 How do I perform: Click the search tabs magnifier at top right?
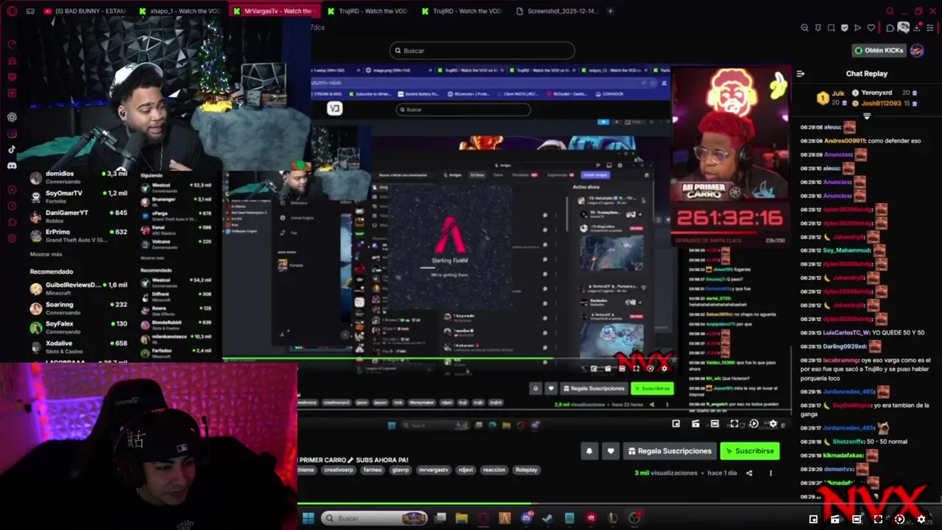890,11
